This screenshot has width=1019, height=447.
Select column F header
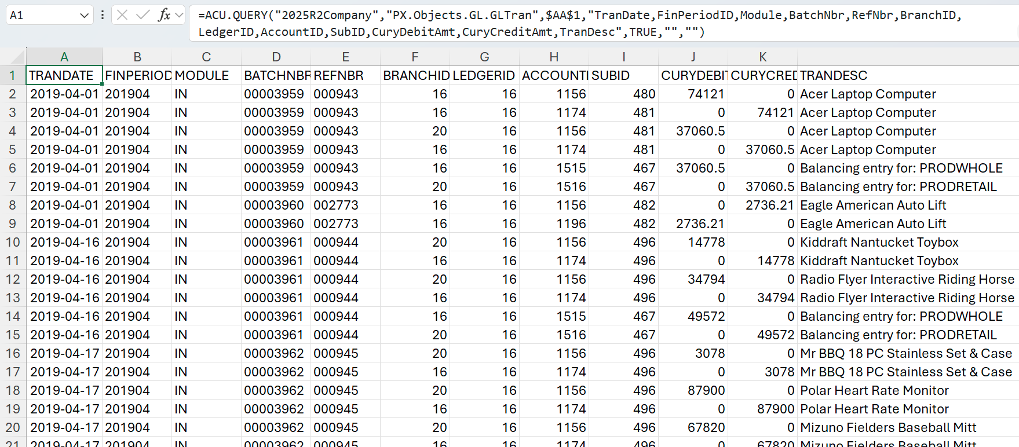[415, 57]
